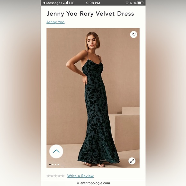This screenshot has height=186, width=186.
Task: Tap the cellular signal bars icon
Action: [66, 3]
